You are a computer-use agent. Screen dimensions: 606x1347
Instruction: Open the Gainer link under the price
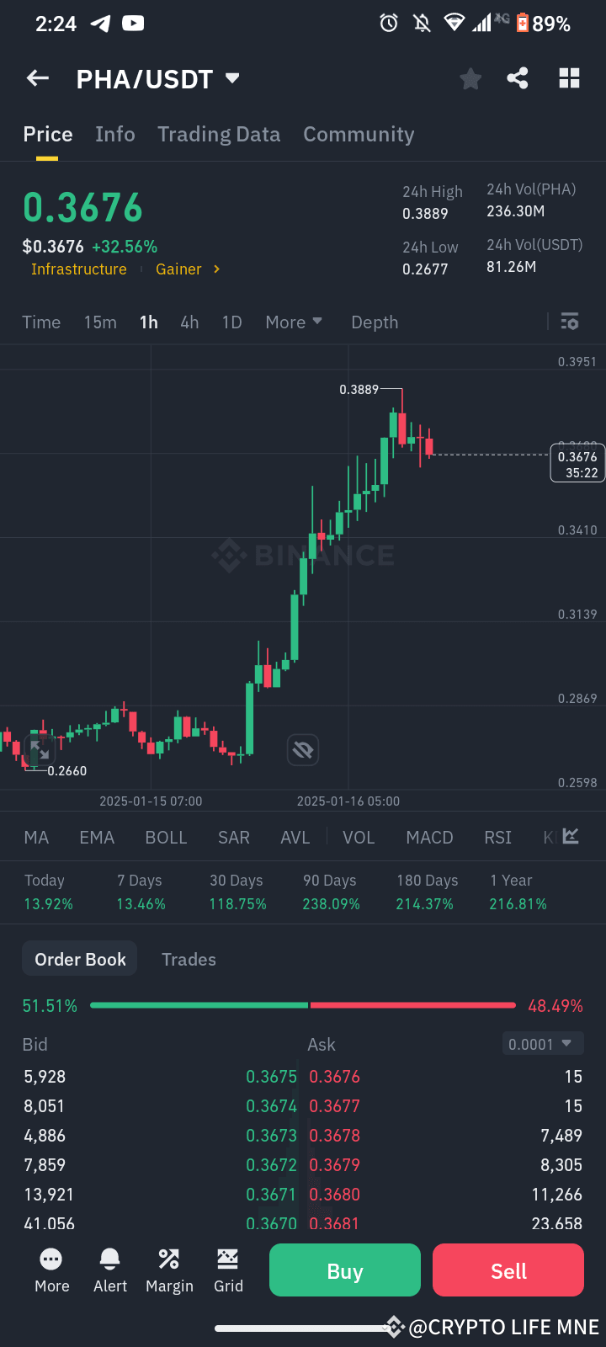point(179,269)
